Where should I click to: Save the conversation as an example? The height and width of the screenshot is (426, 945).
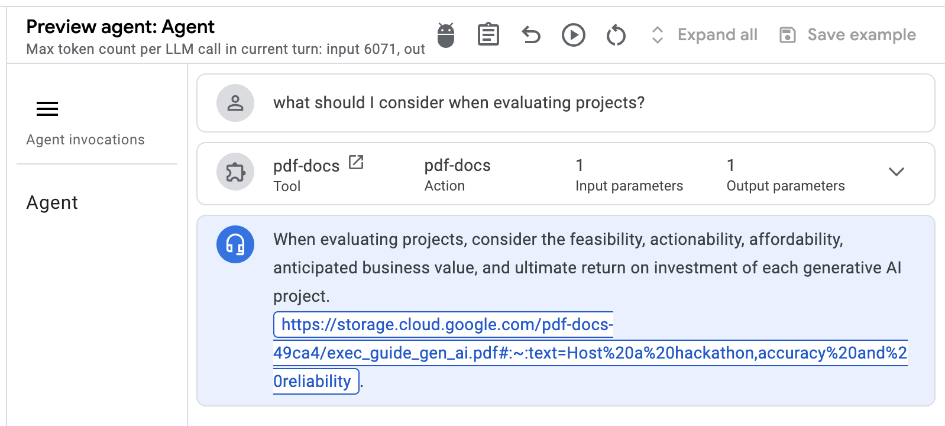(x=862, y=35)
